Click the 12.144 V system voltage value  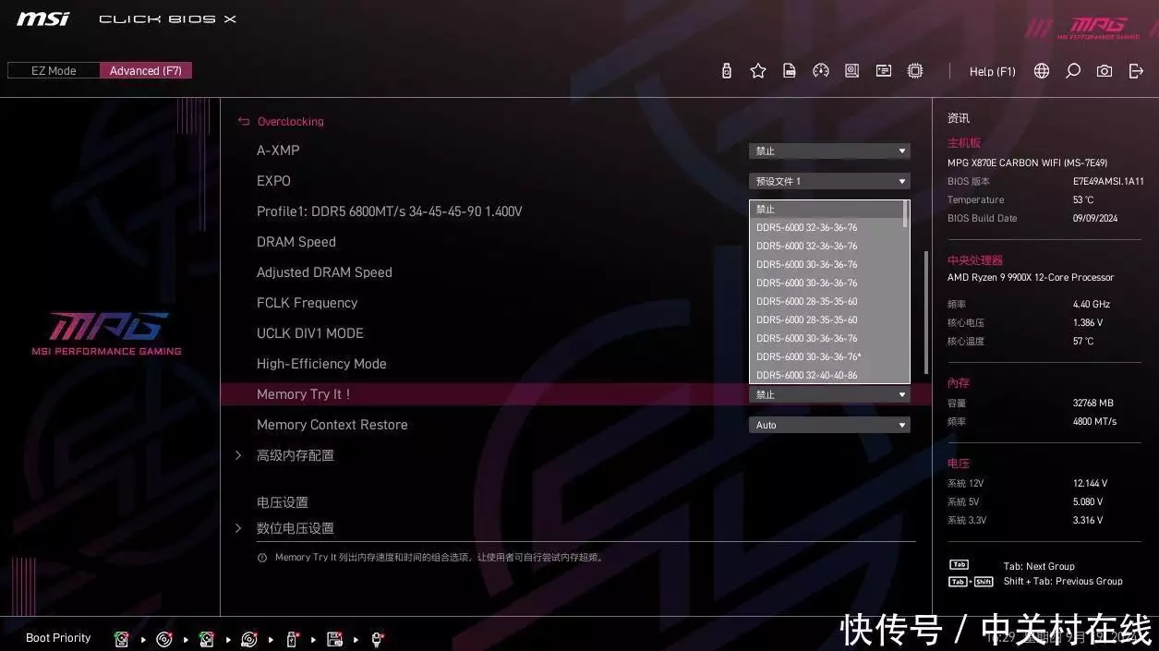tap(1090, 483)
